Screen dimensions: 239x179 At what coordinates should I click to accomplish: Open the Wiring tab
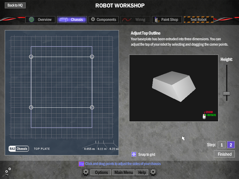[135, 20]
